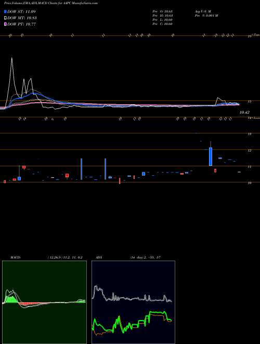260x344 pixels.
Task: Select the 'Pre H: 10.63' value
Action: pyautogui.click(x=163, y=15)
